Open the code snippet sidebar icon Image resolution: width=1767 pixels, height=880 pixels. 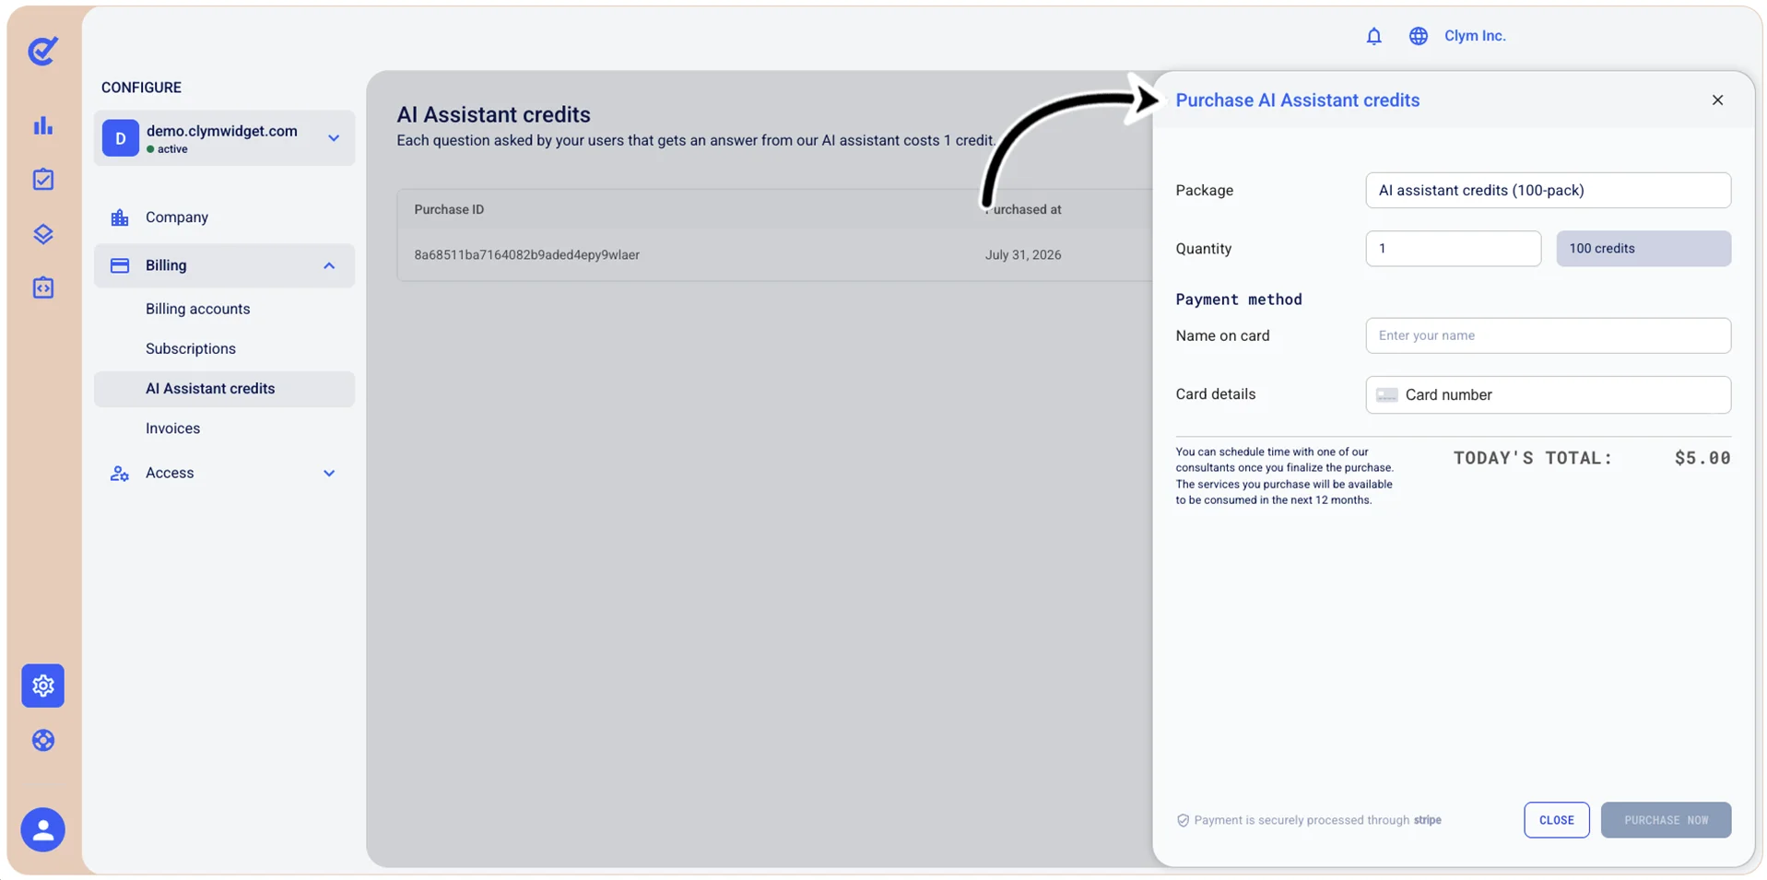[x=43, y=287]
